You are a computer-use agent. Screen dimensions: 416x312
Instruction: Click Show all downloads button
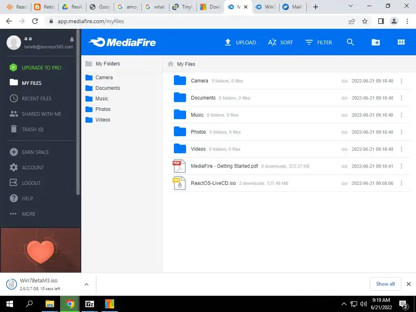pyautogui.click(x=385, y=284)
